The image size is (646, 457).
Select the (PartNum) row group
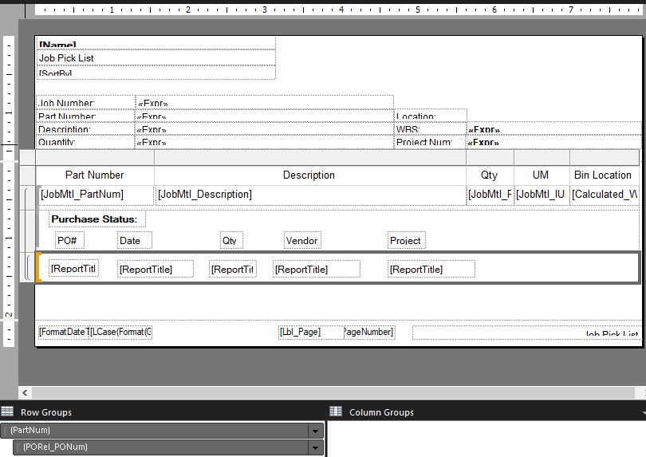point(155,430)
